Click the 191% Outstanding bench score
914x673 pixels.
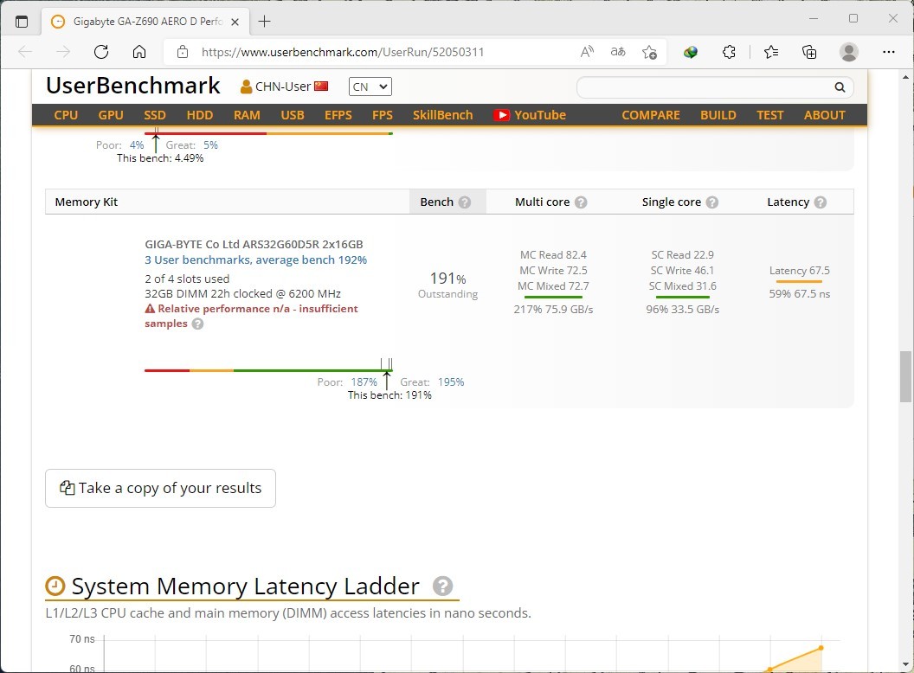tap(447, 285)
